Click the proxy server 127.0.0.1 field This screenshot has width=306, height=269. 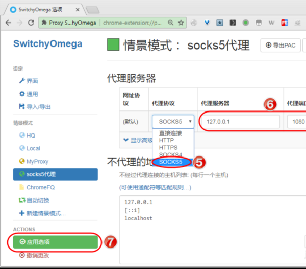[x=240, y=122]
